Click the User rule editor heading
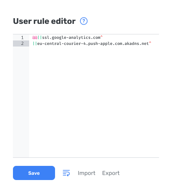Screen dimensions: 172x195 point(44,21)
